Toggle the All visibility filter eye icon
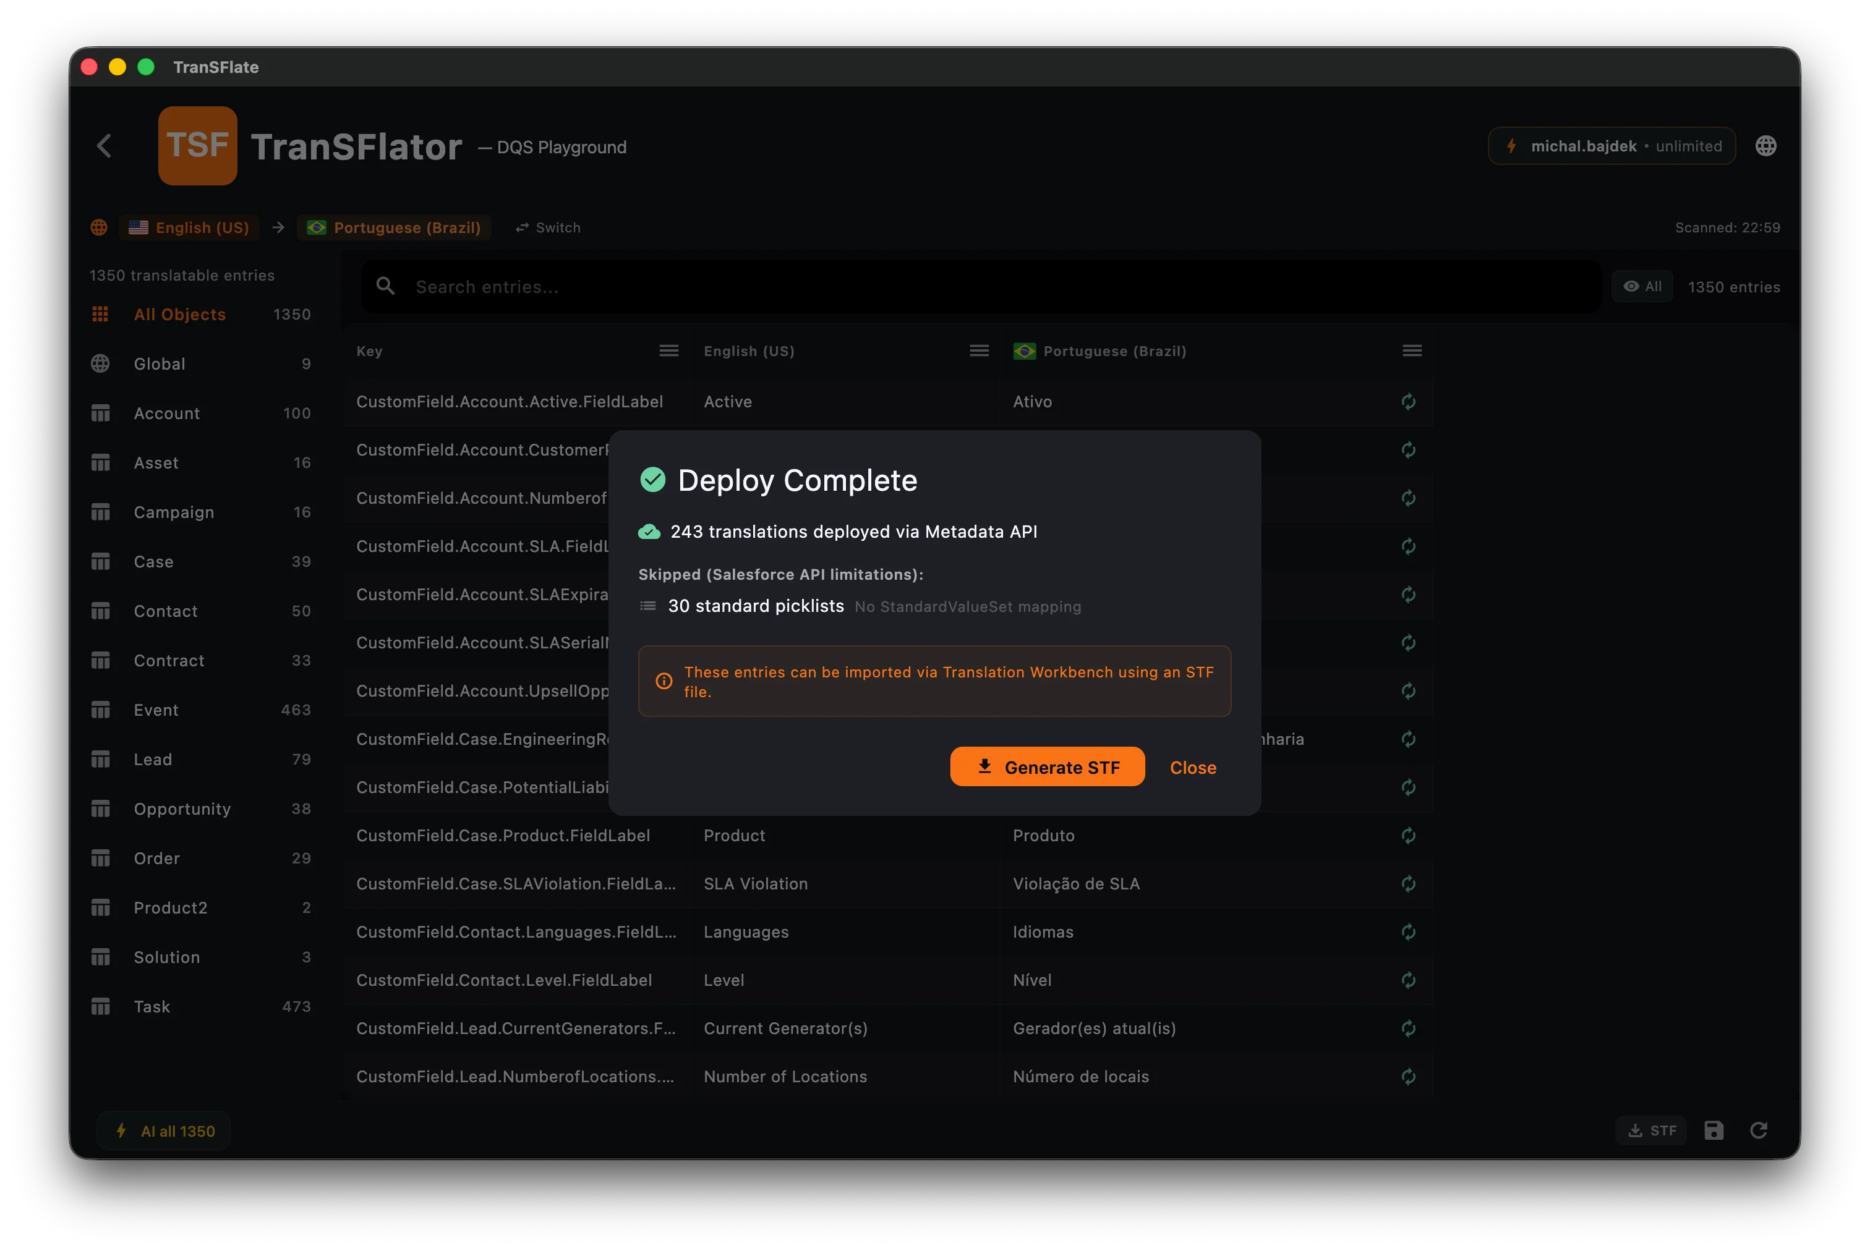The image size is (1870, 1251). pyautogui.click(x=1642, y=286)
